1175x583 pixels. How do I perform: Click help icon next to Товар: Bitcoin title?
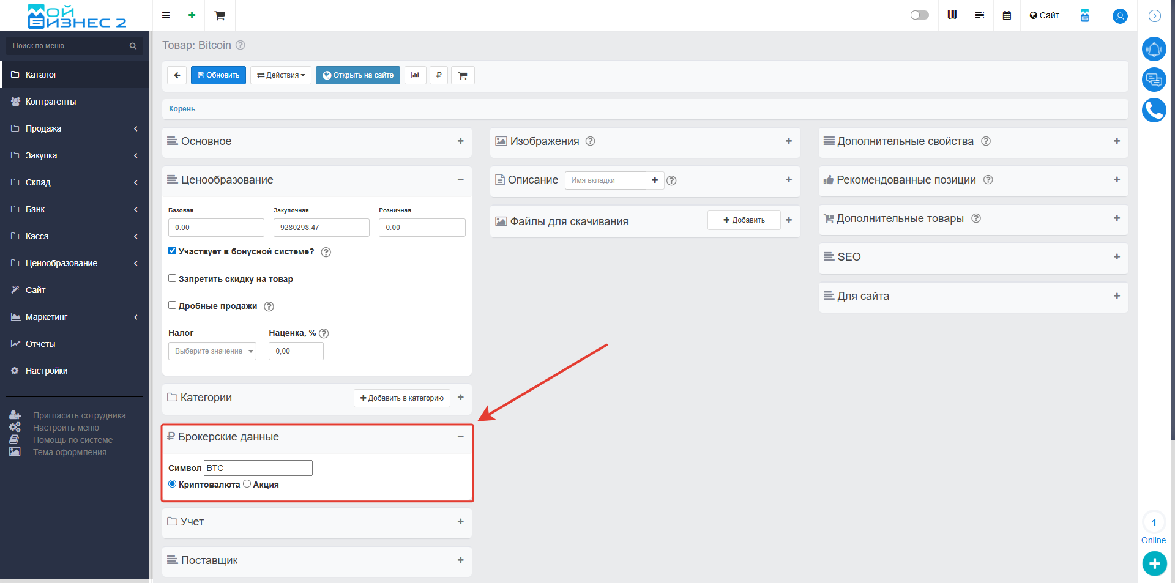(x=241, y=45)
